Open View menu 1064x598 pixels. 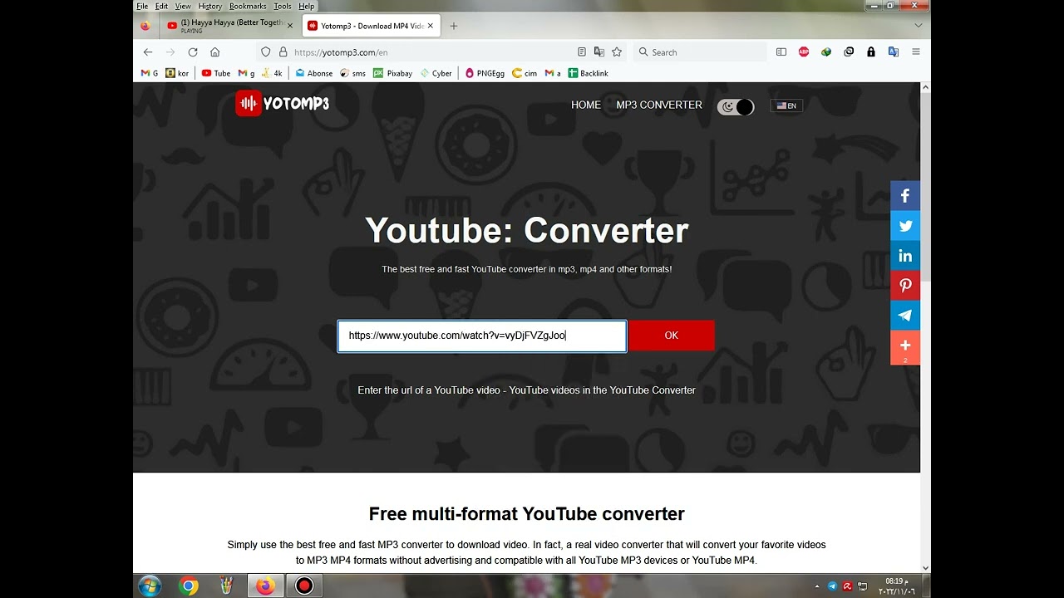tap(183, 6)
